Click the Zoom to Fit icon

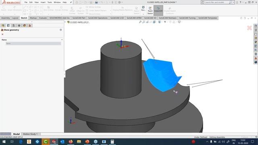pyautogui.click(x=140, y=22)
